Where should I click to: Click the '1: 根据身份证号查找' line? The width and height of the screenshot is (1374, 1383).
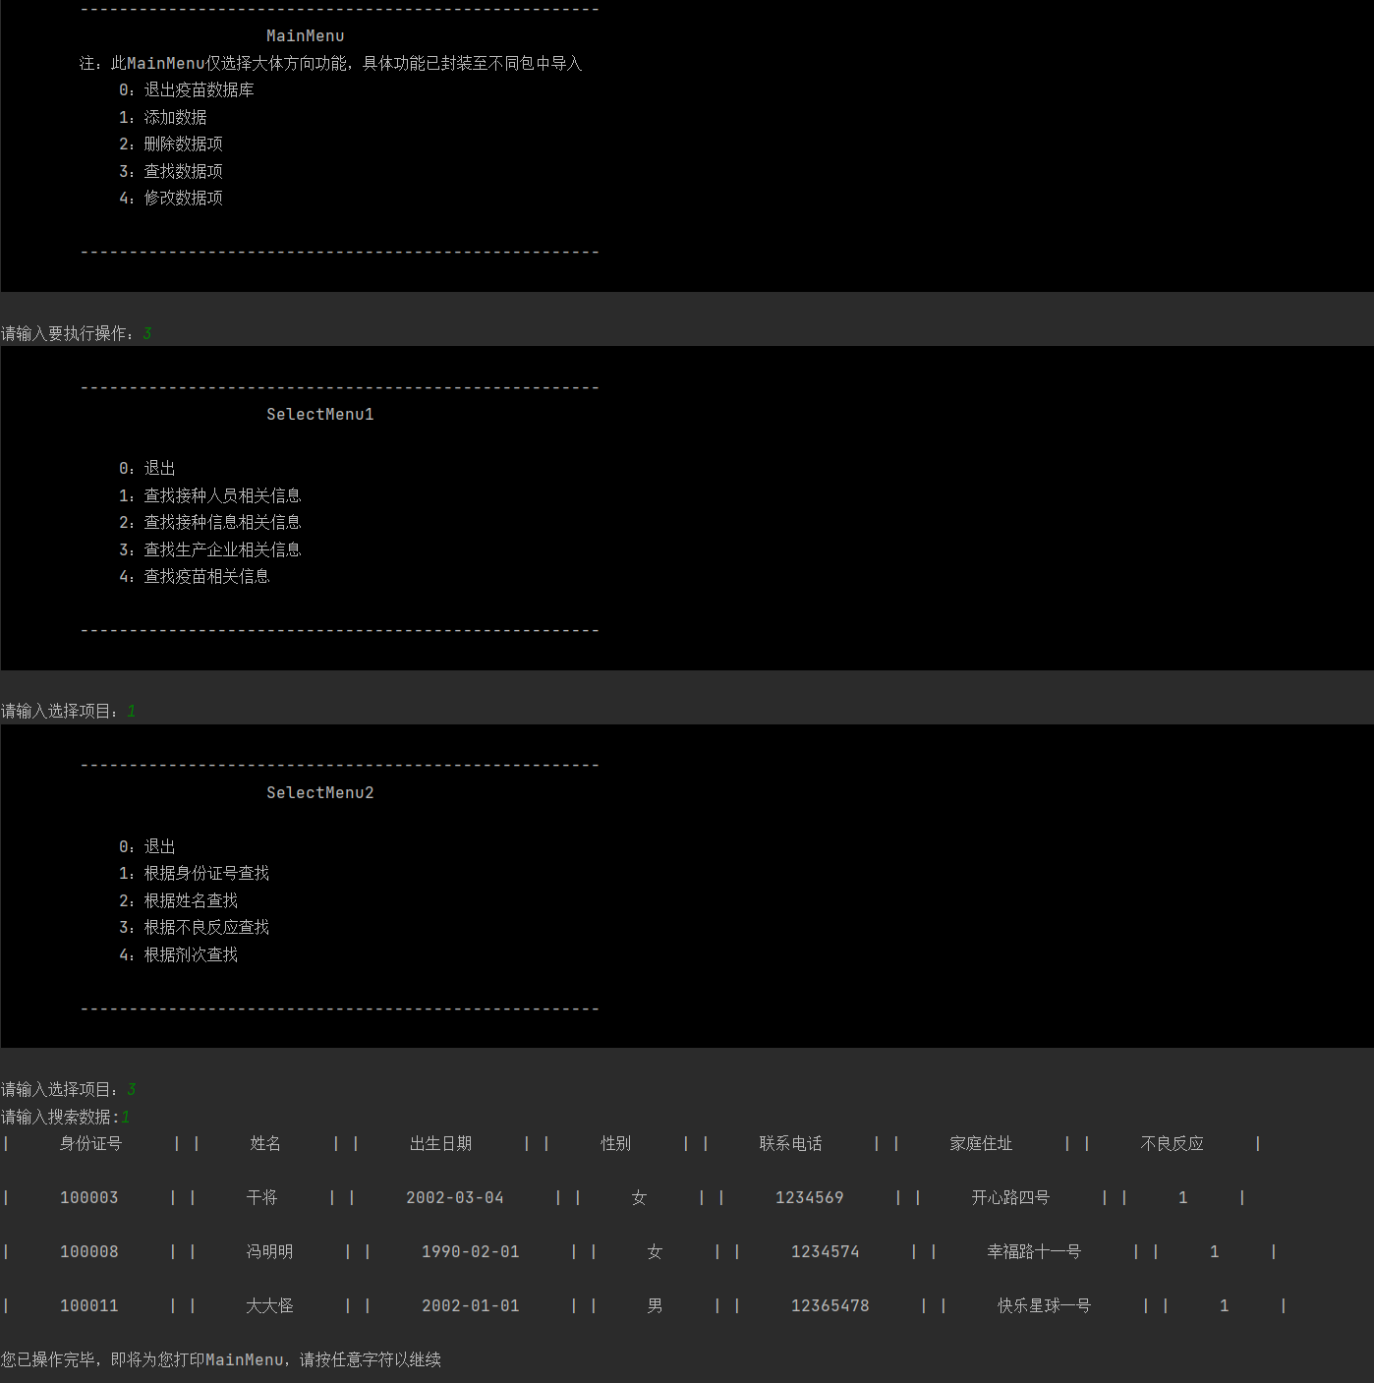click(195, 873)
